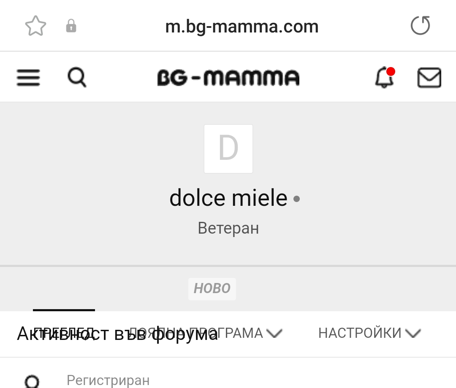Open the НАСТРОЙКИ menu
The image size is (456, 388).
click(x=360, y=333)
